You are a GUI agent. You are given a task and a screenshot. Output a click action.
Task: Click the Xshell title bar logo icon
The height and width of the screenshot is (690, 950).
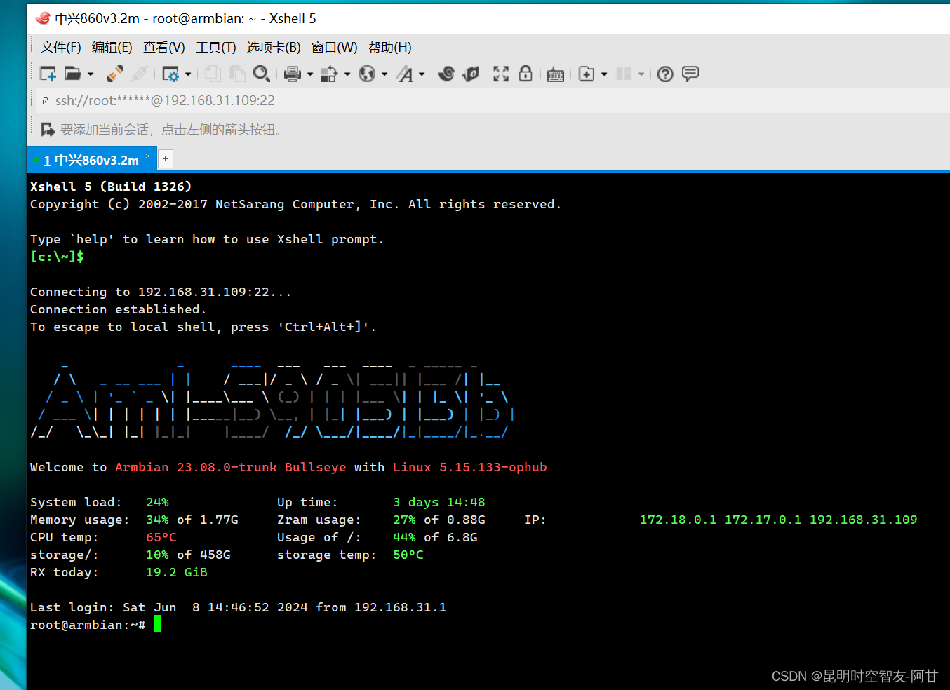point(43,18)
